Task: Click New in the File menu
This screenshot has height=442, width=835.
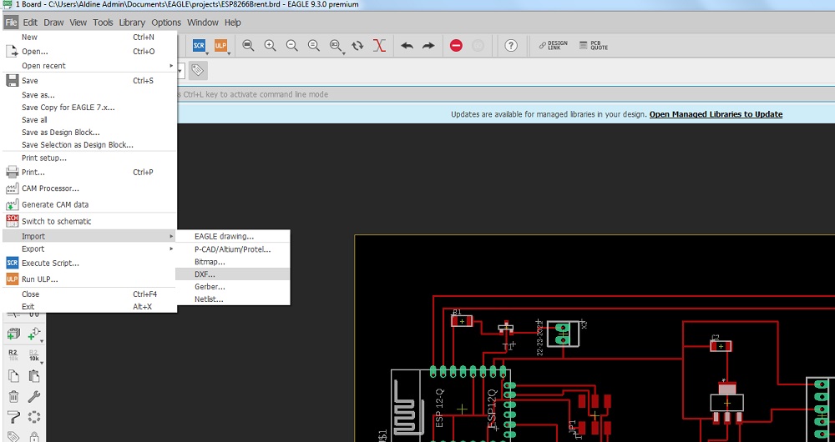Action: pyautogui.click(x=89, y=38)
